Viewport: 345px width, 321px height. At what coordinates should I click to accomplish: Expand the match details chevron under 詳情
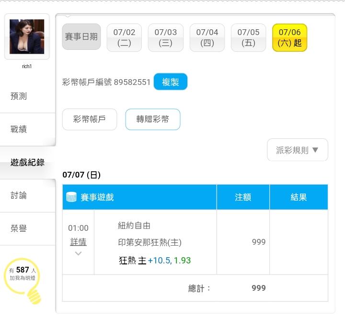coord(78,253)
